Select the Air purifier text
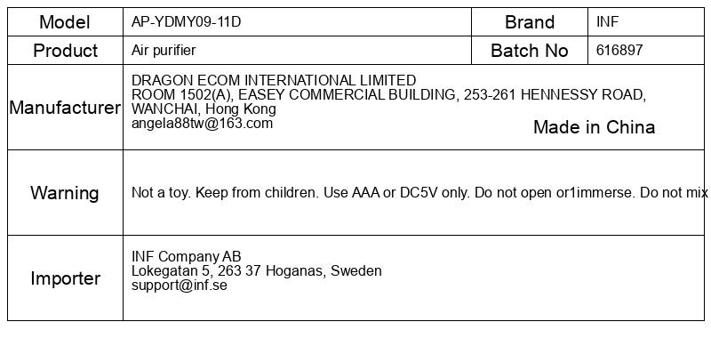 (x=164, y=51)
